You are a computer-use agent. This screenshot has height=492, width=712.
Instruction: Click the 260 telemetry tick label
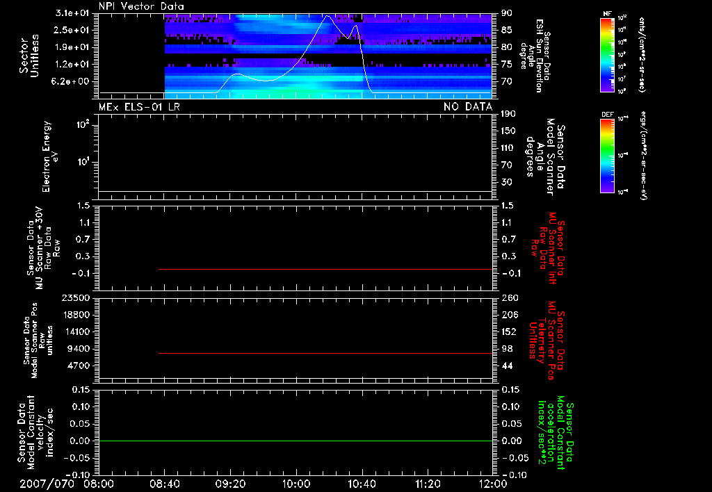coord(510,298)
